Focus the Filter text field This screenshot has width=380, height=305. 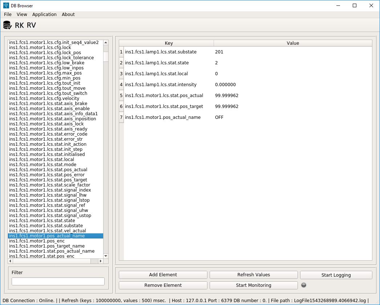(58, 281)
